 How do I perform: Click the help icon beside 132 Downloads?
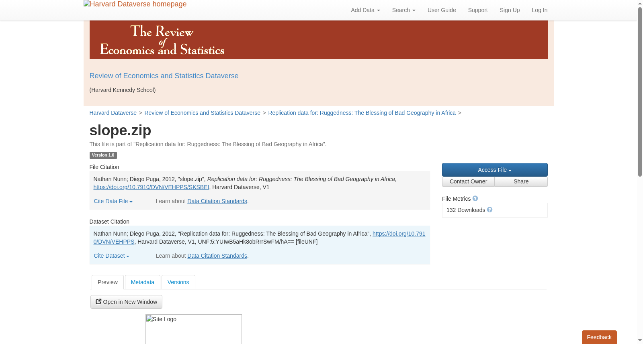[489, 210]
